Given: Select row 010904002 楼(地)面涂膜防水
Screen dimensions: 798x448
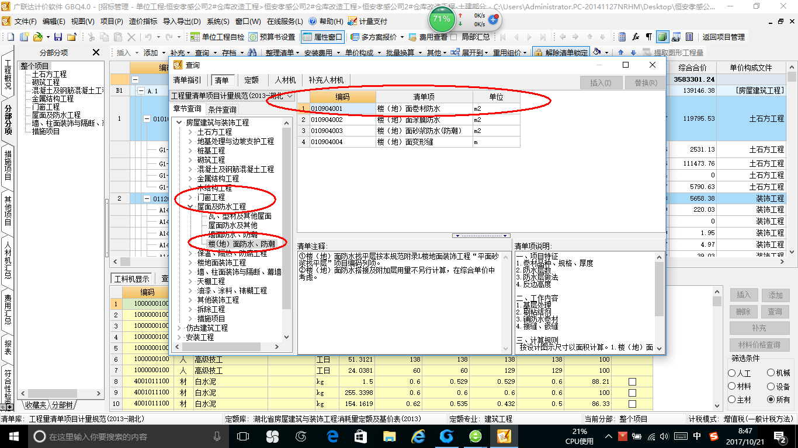Looking at the screenshot, I should click(409, 120).
